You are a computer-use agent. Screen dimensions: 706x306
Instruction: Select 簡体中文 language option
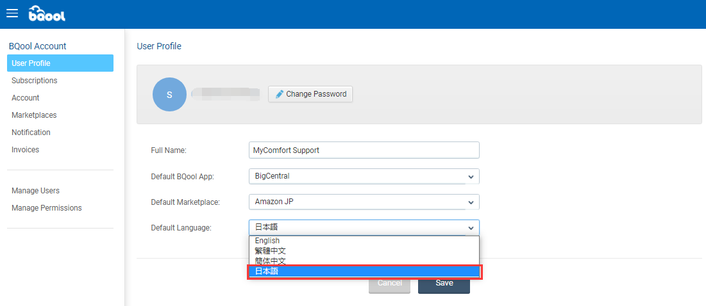(364, 261)
